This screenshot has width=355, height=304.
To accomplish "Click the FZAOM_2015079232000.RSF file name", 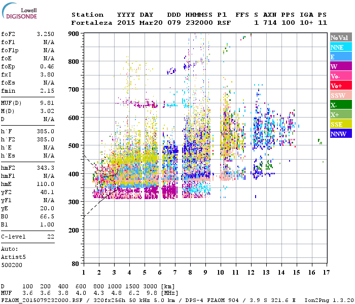I will (42, 300).
